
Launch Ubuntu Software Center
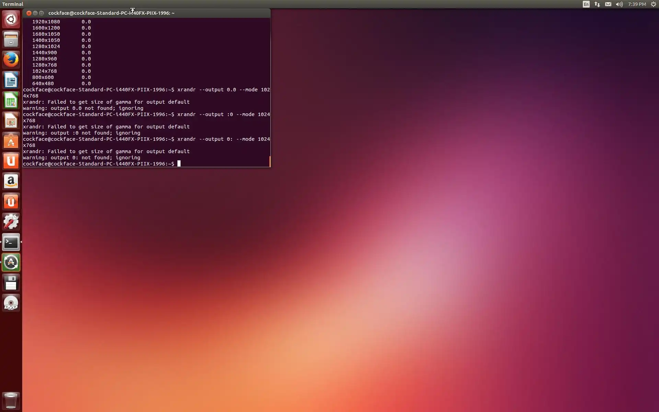[x=11, y=141]
